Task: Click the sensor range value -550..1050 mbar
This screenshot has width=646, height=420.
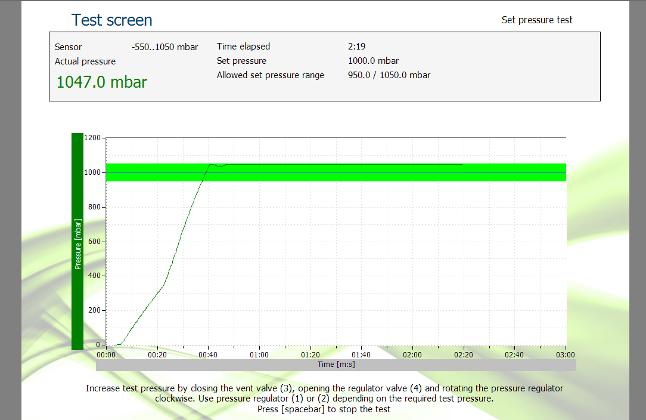Action: click(164, 47)
